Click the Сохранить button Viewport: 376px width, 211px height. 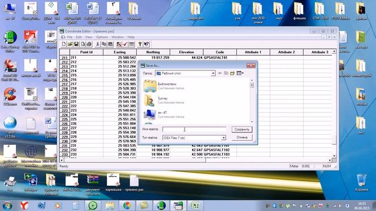[x=241, y=129]
